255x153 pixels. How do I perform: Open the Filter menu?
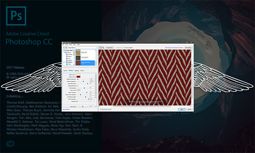71,45
